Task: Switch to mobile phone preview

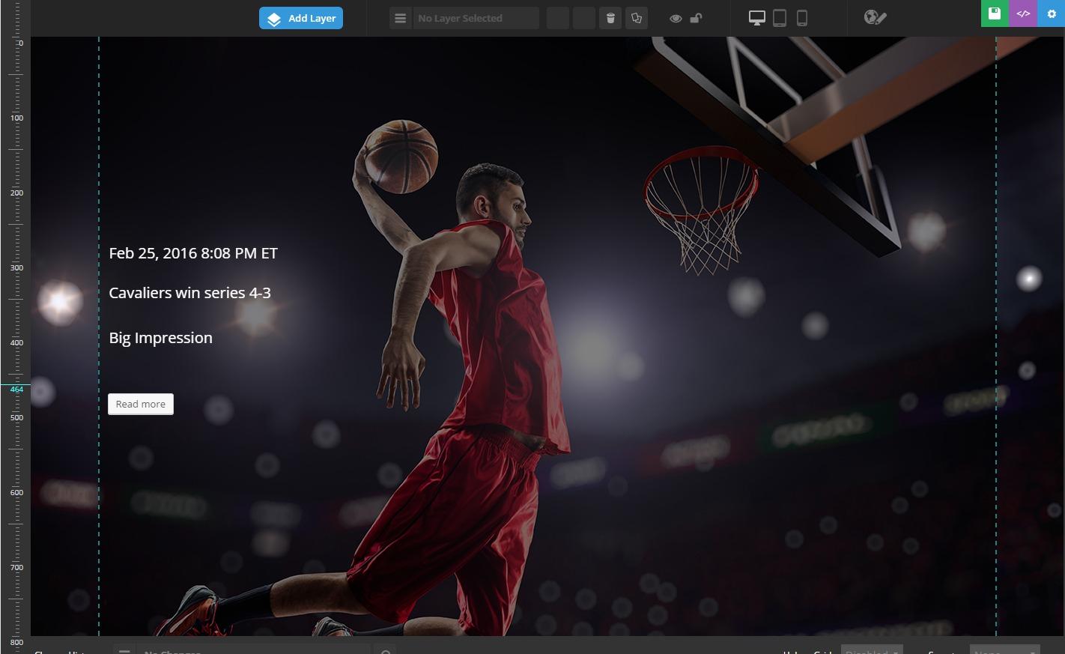Action: coord(801,18)
